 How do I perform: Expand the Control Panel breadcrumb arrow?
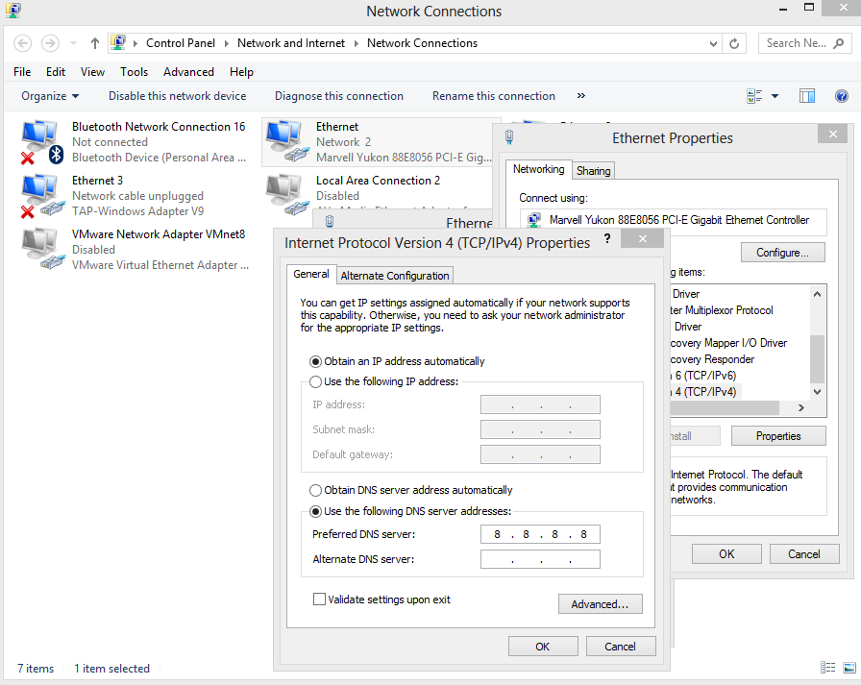226,43
